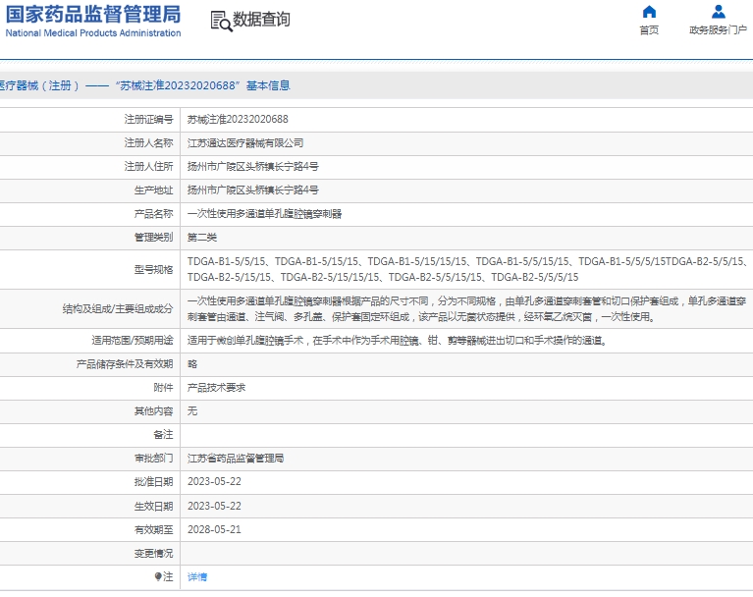This screenshot has width=753, height=597.
Task: Click the 第二类 category value
Action: [x=202, y=238]
